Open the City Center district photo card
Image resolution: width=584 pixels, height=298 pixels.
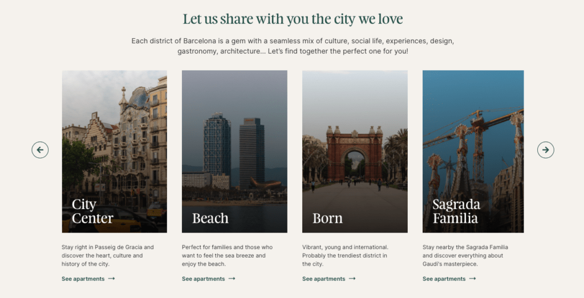(x=114, y=152)
